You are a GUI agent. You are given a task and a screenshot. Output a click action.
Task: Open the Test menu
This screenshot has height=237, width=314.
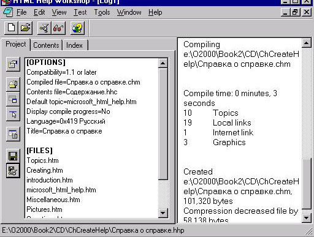(80, 12)
